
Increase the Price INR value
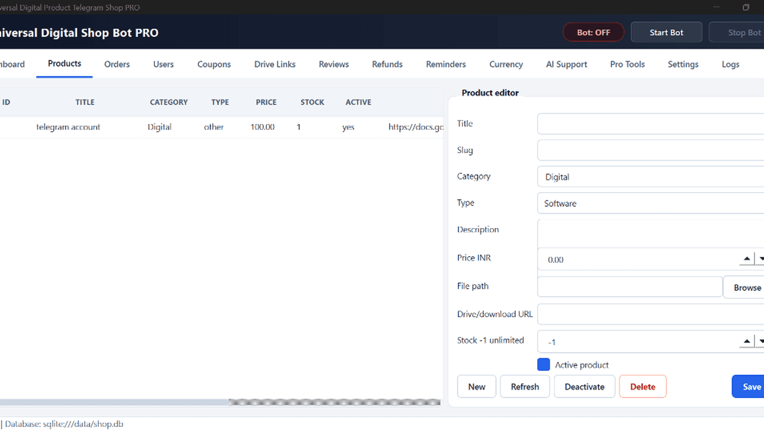[747, 258]
